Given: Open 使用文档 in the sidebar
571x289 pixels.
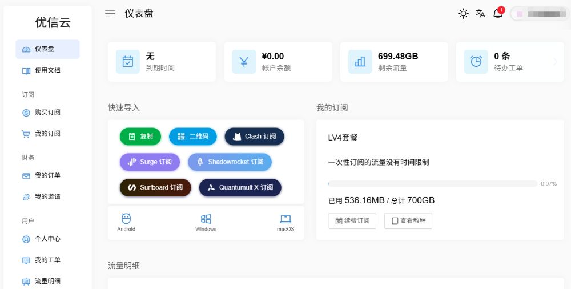Looking at the screenshot, I should point(48,70).
